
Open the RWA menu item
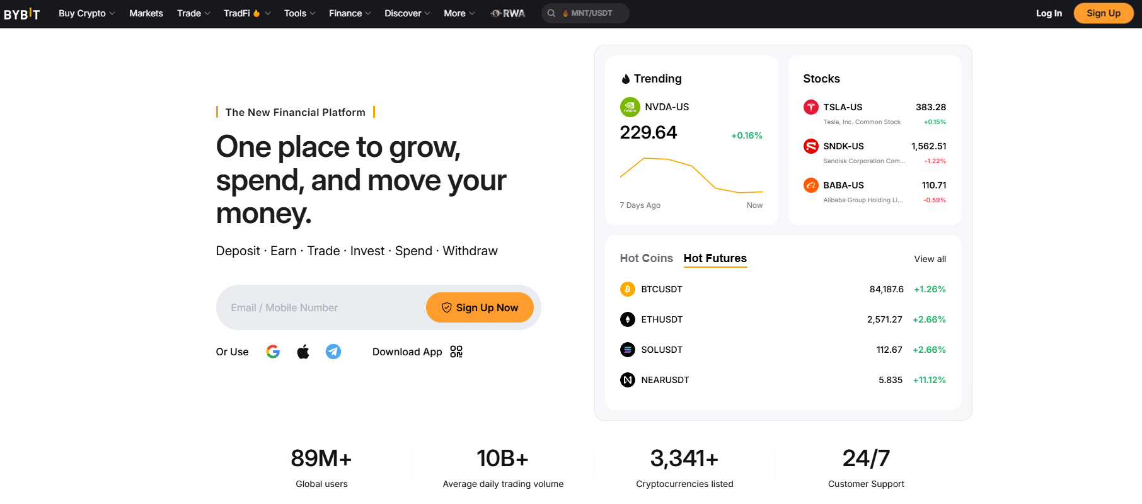click(x=508, y=13)
